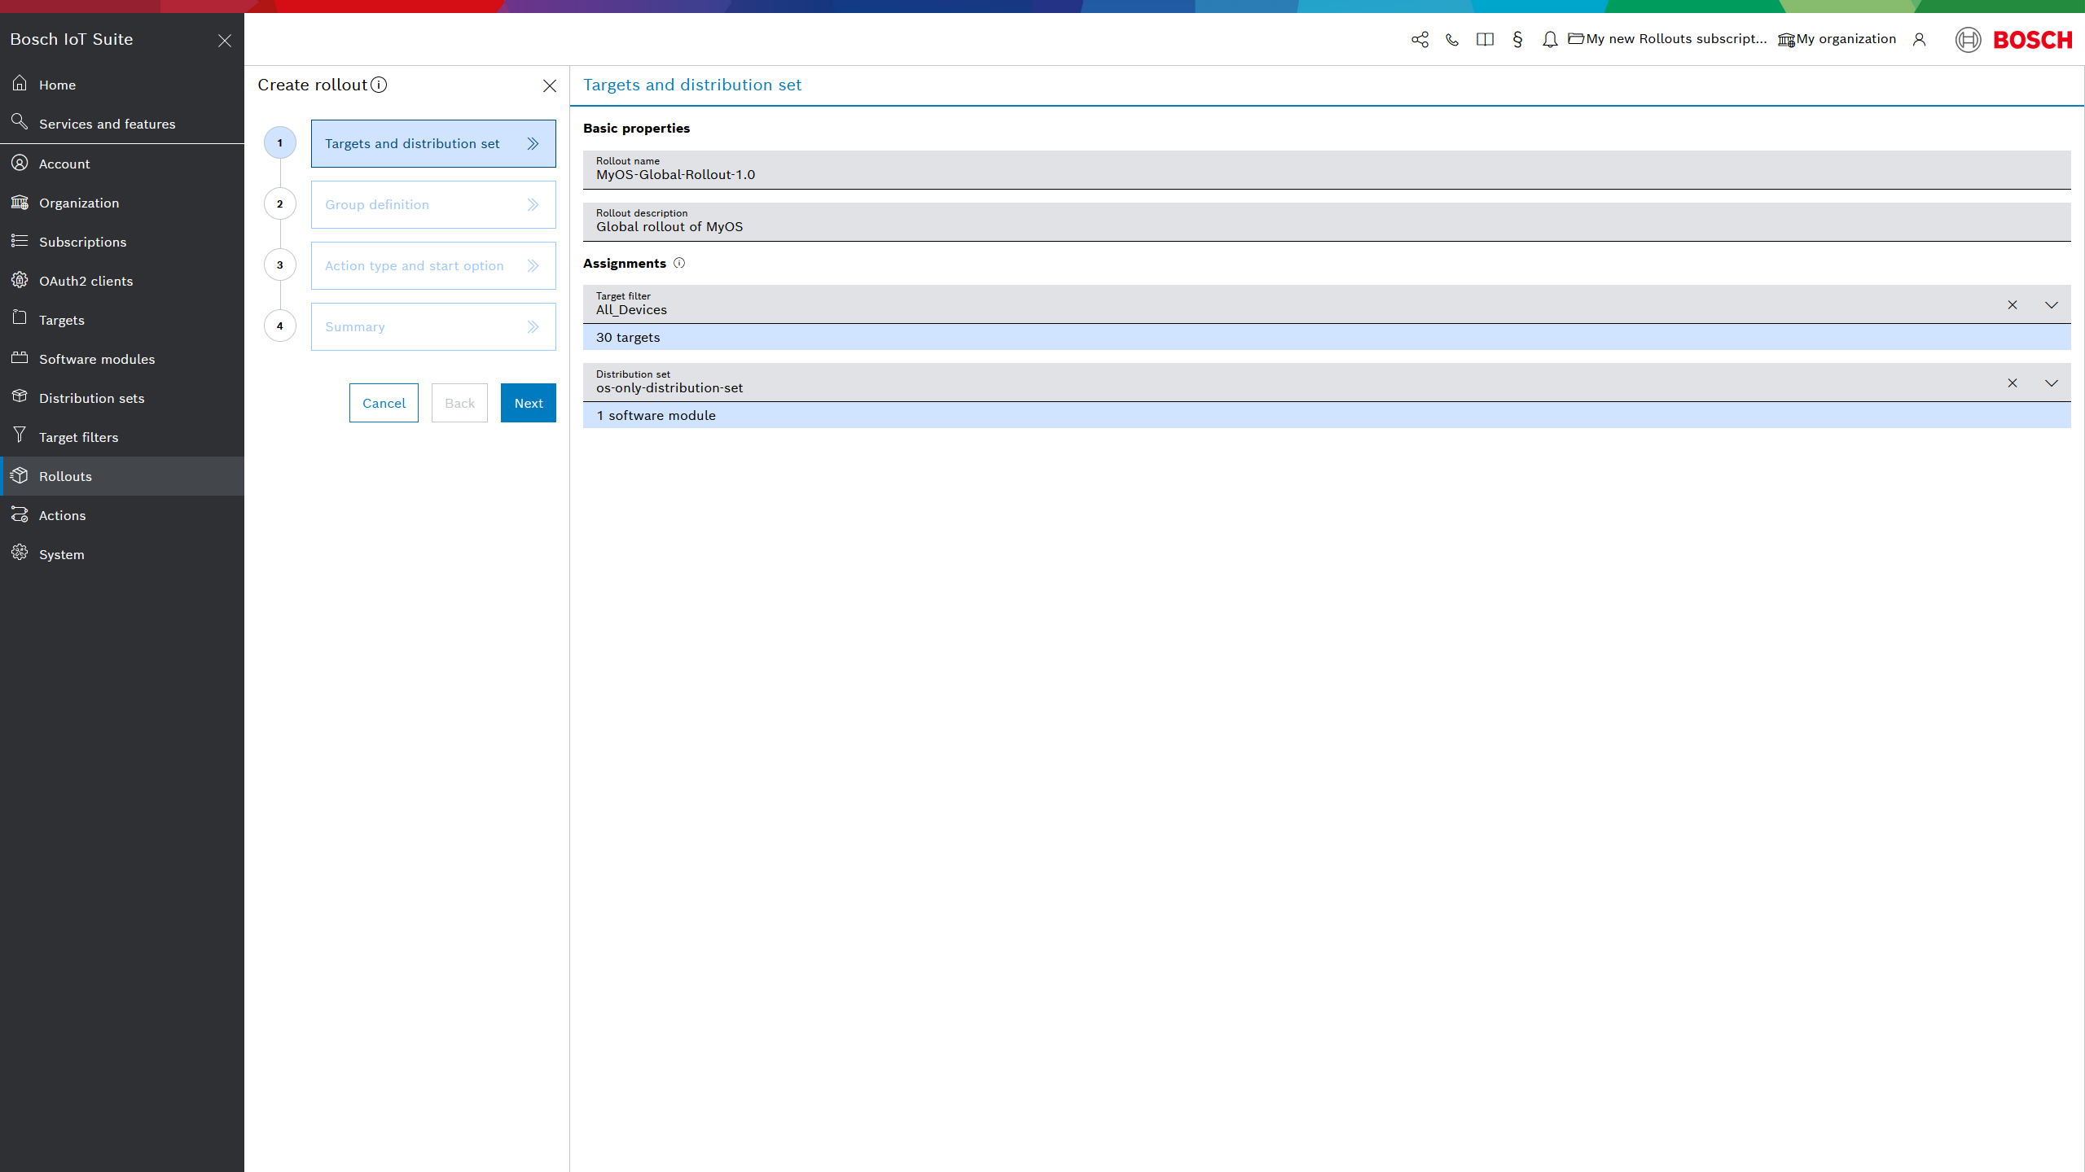
Task: Go to Distribution sets in sidebar
Action: point(91,398)
